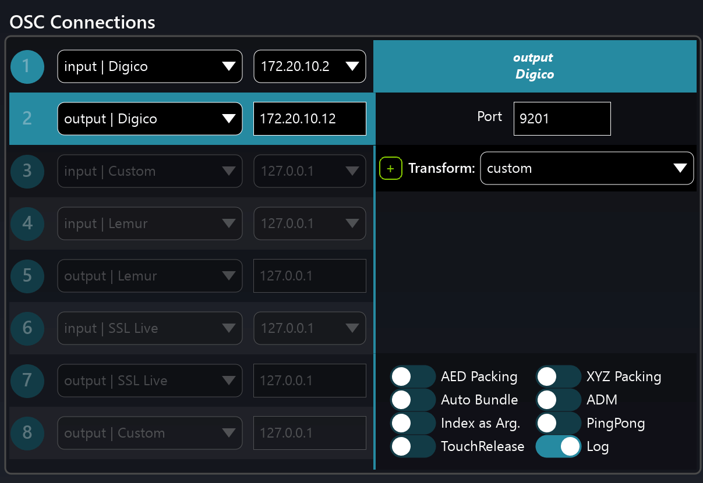The width and height of the screenshot is (703, 483).
Task: Click connection number 1 circle
Action: coord(27,66)
